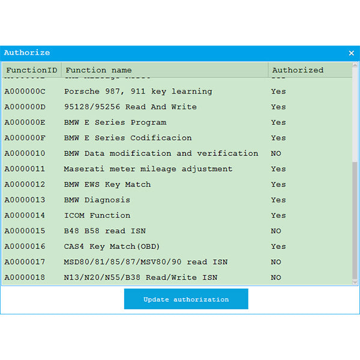Click Yes value for BMW E Series Program
The image size is (360, 360).
click(278, 122)
